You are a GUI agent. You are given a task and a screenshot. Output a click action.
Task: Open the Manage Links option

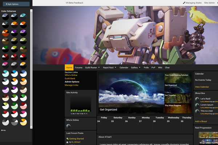click(x=72, y=85)
